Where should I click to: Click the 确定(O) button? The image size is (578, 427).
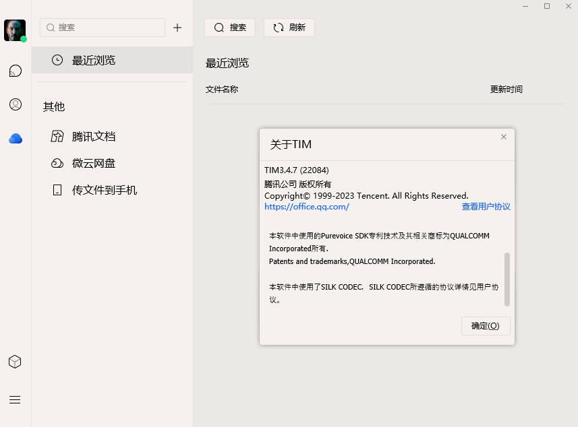486,326
